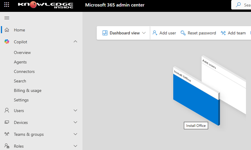
Task: Open the app launcher waffle icon
Action: click(x=7, y=5)
